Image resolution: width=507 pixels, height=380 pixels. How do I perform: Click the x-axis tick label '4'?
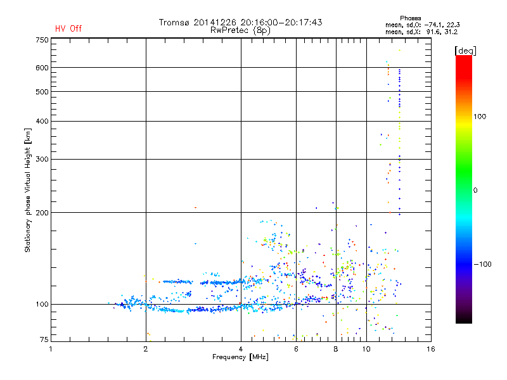coord(241,349)
